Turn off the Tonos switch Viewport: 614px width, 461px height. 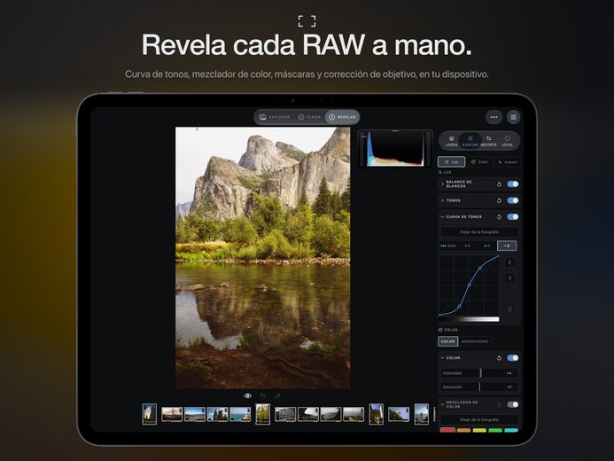pyautogui.click(x=513, y=200)
